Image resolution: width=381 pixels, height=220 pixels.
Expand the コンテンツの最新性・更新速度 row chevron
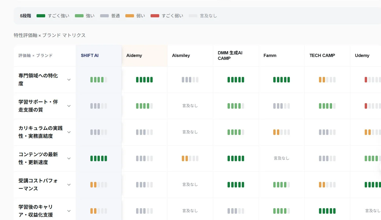pyautogui.click(x=69, y=158)
